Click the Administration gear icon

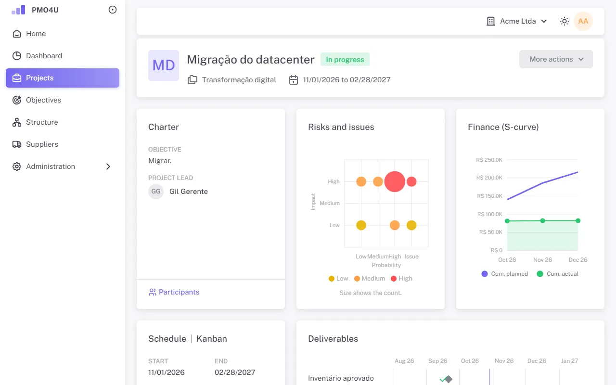tap(17, 167)
